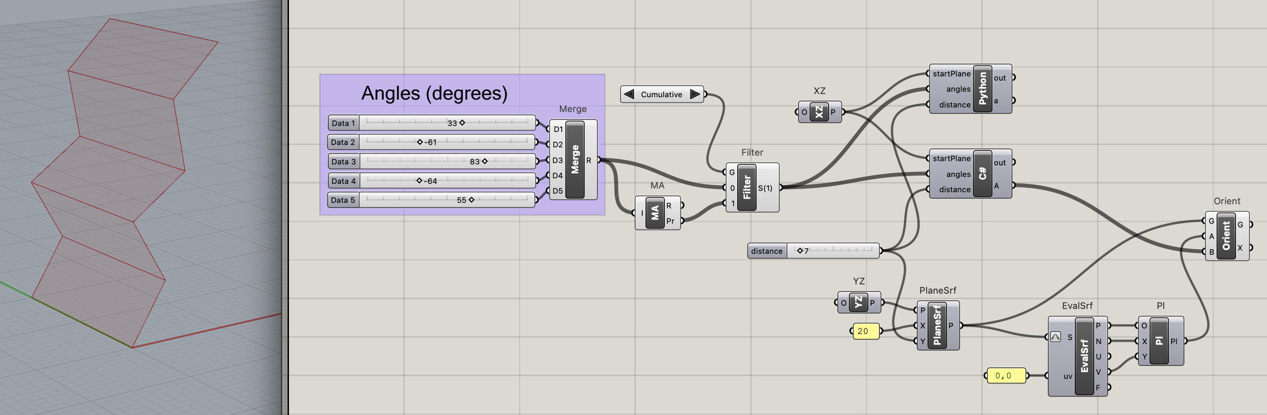Click the P output on the XZ component
Image resolution: width=1267 pixels, height=415 pixels.
(833, 112)
